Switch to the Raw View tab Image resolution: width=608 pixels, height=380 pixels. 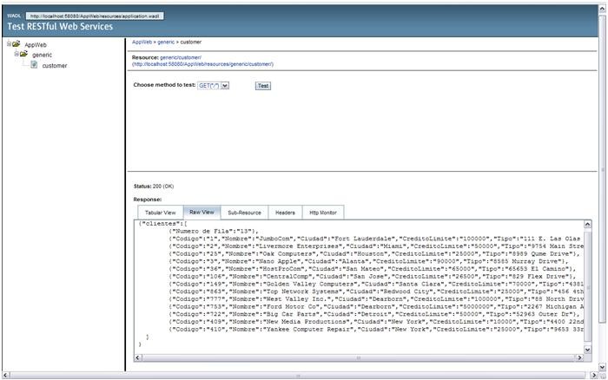(x=202, y=213)
